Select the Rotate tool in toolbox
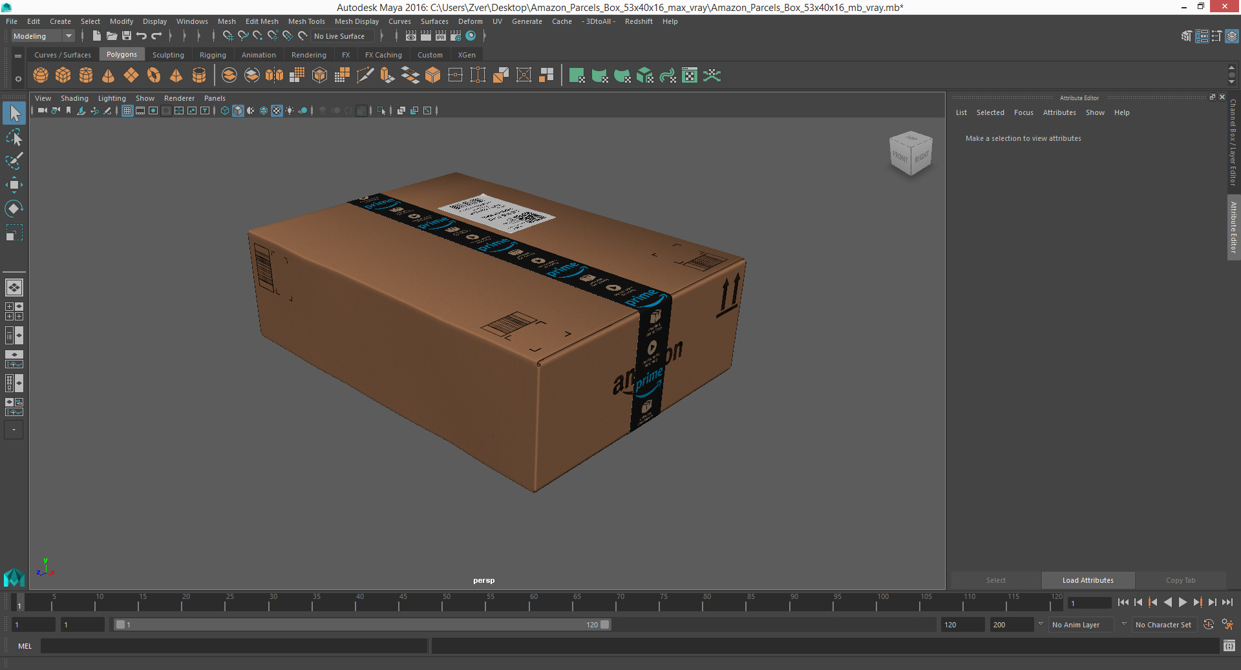This screenshot has height=670, width=1241. 14,209
